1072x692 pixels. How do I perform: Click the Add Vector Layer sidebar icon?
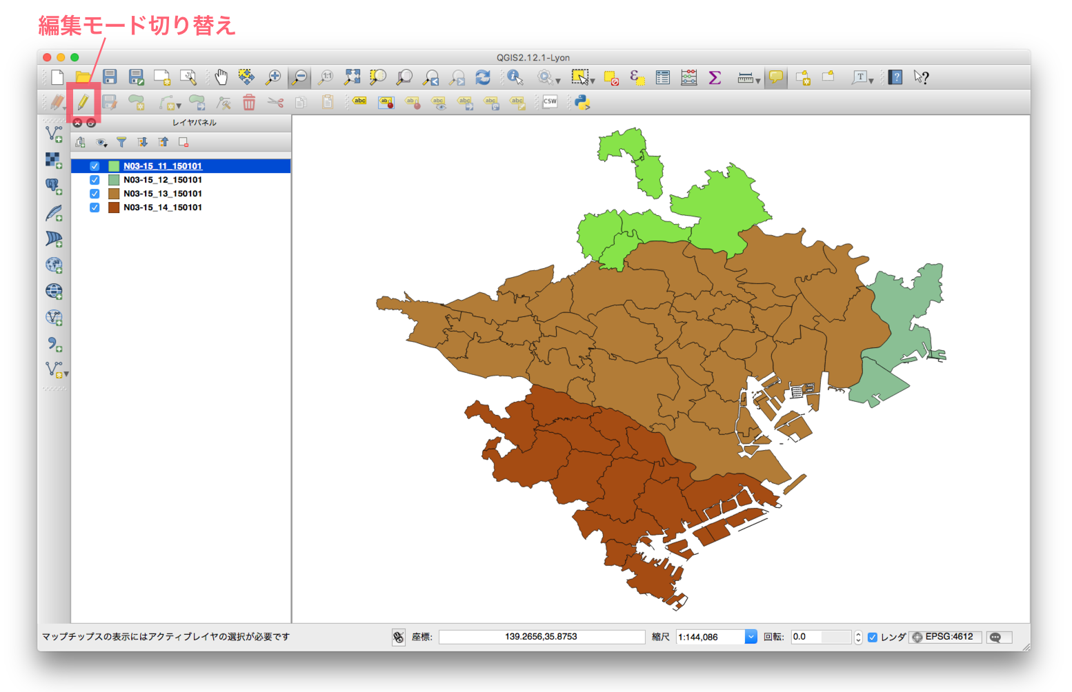pos(54,134)
